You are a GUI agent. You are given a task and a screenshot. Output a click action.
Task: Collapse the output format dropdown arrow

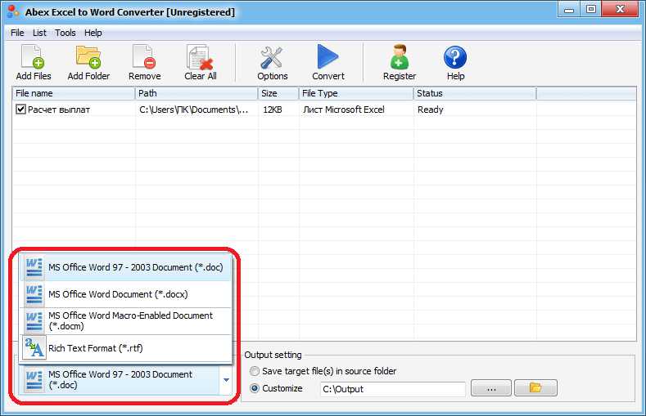point(226,380)
